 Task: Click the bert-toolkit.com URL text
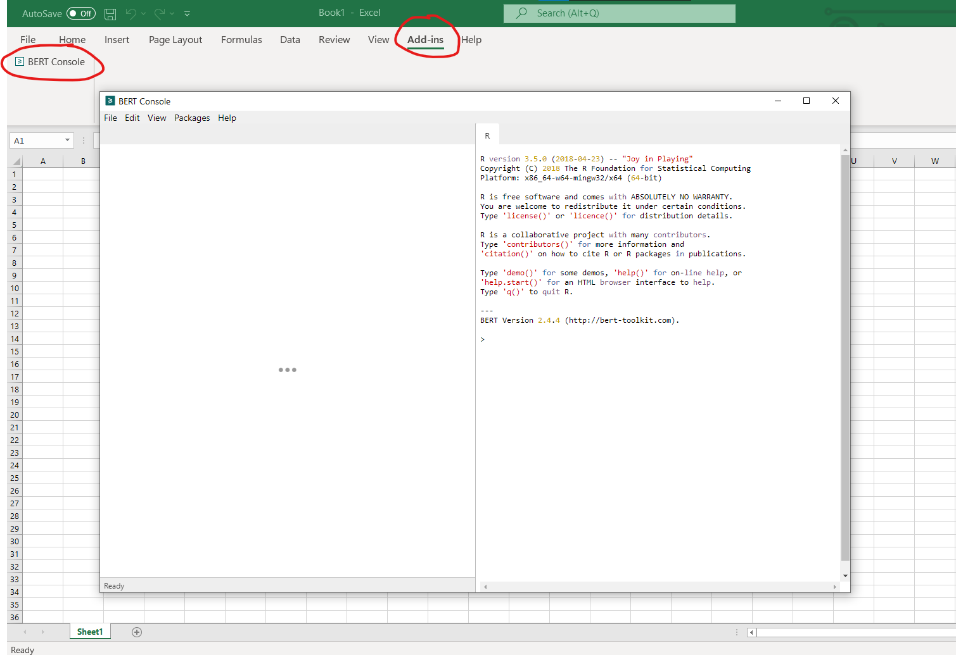click(x=620, y=320)
